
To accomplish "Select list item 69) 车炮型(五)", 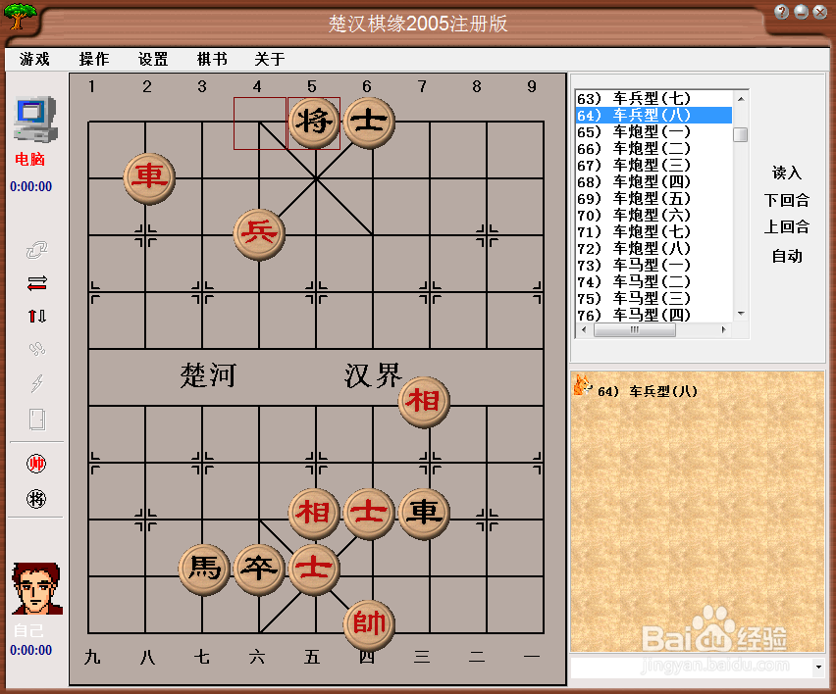I will (x=654, y=198).
